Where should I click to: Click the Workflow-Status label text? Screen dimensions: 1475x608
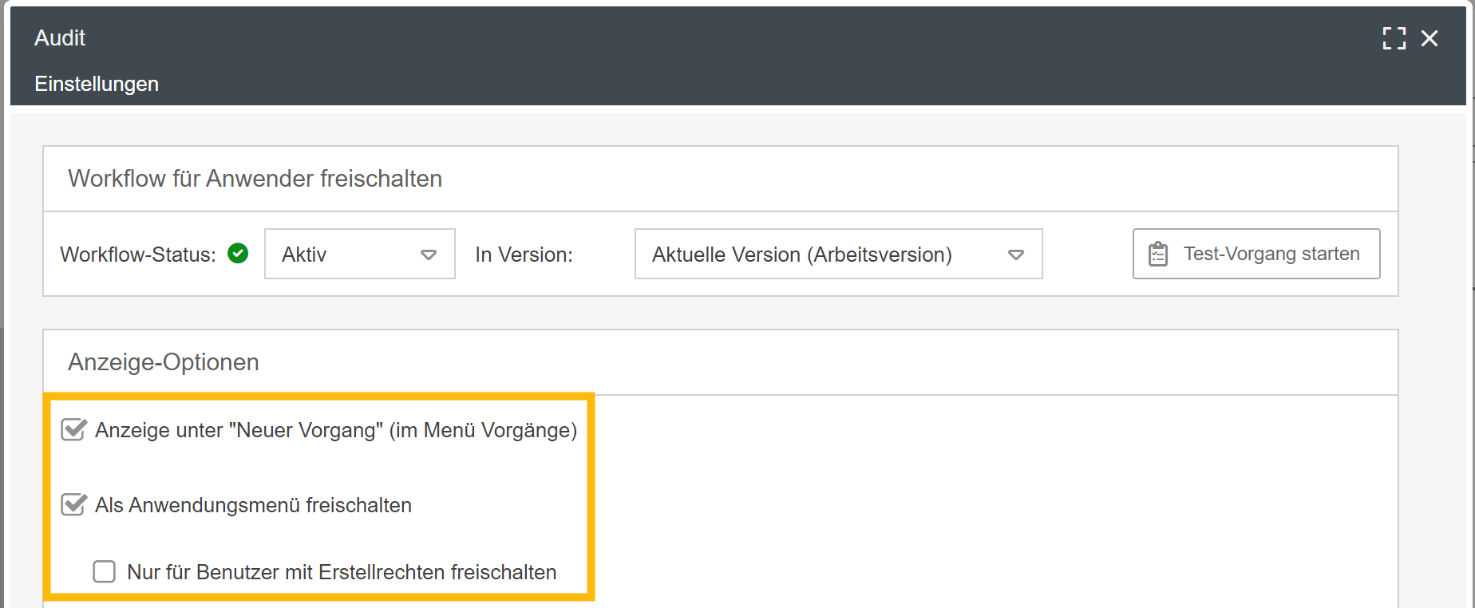(137, 255)
